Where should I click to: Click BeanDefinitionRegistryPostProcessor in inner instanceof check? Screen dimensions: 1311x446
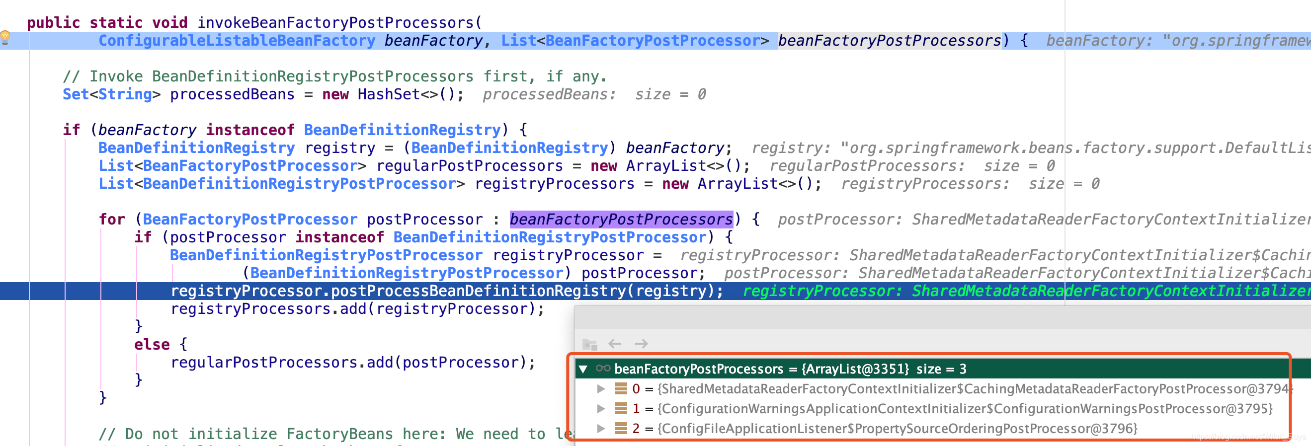[x=550, y=237]
